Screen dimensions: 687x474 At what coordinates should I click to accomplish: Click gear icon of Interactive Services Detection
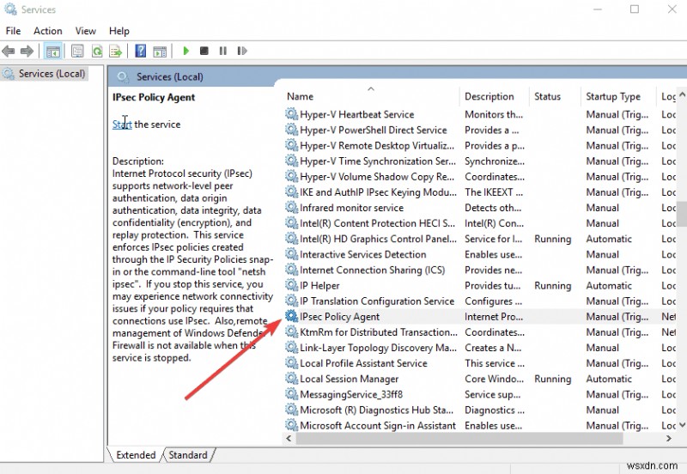pos(291,254)
